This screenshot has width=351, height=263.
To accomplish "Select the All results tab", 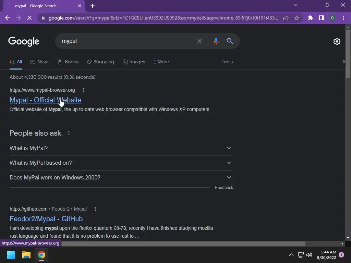I will tap(16, 62).
